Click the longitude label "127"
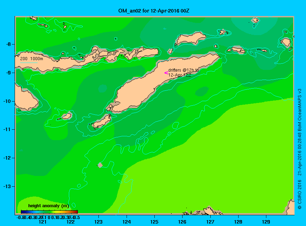The width and height of the screenshot is (306, 226). pos(210,222)
